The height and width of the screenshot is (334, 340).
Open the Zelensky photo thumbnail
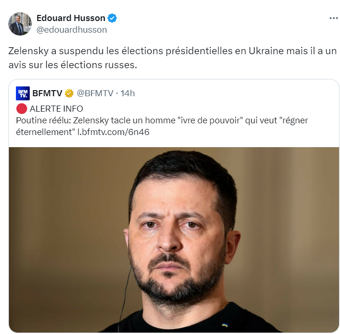tap(174, 240)
